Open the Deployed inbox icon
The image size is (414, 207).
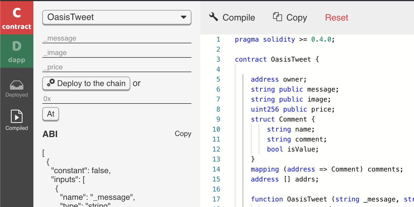[17, 85]
